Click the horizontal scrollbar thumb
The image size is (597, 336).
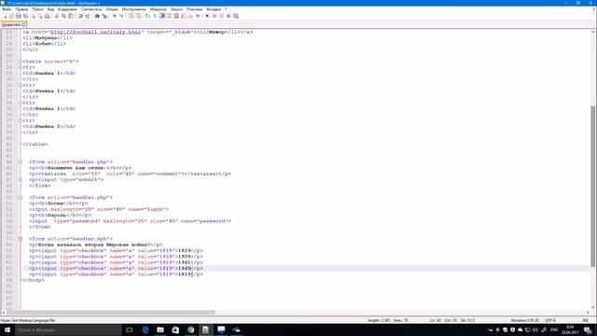tap(111, 313)
